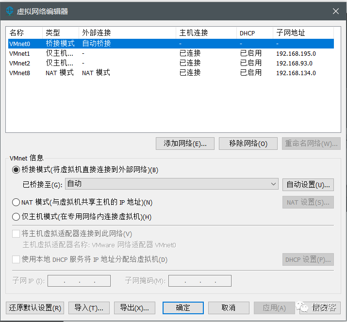
Task: Click 仅主机... type cell in VMnet2 row
Action: [59, 63]
